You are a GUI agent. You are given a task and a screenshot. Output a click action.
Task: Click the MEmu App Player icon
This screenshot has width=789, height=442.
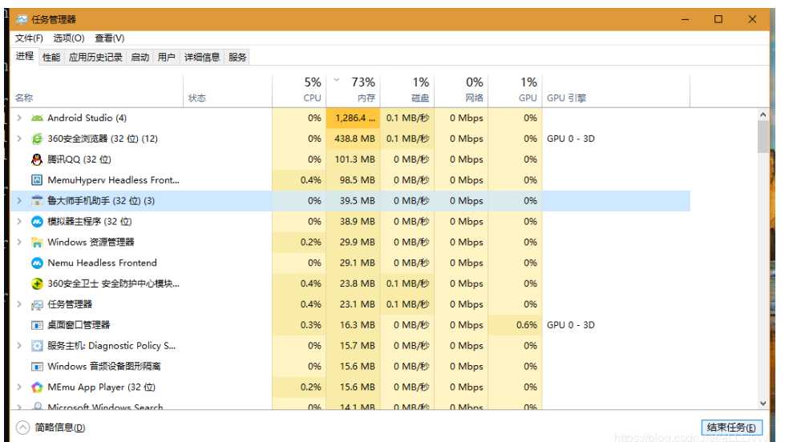tap(37, 388)
